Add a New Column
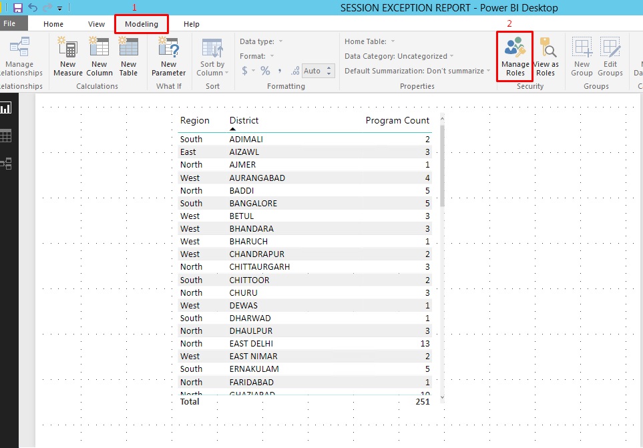The width and height of the screenshot is (643, 448). click(x=99, y=57)
